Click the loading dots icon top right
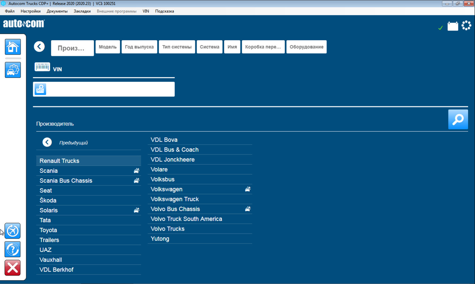475x284 pixels. pos(466,26)
